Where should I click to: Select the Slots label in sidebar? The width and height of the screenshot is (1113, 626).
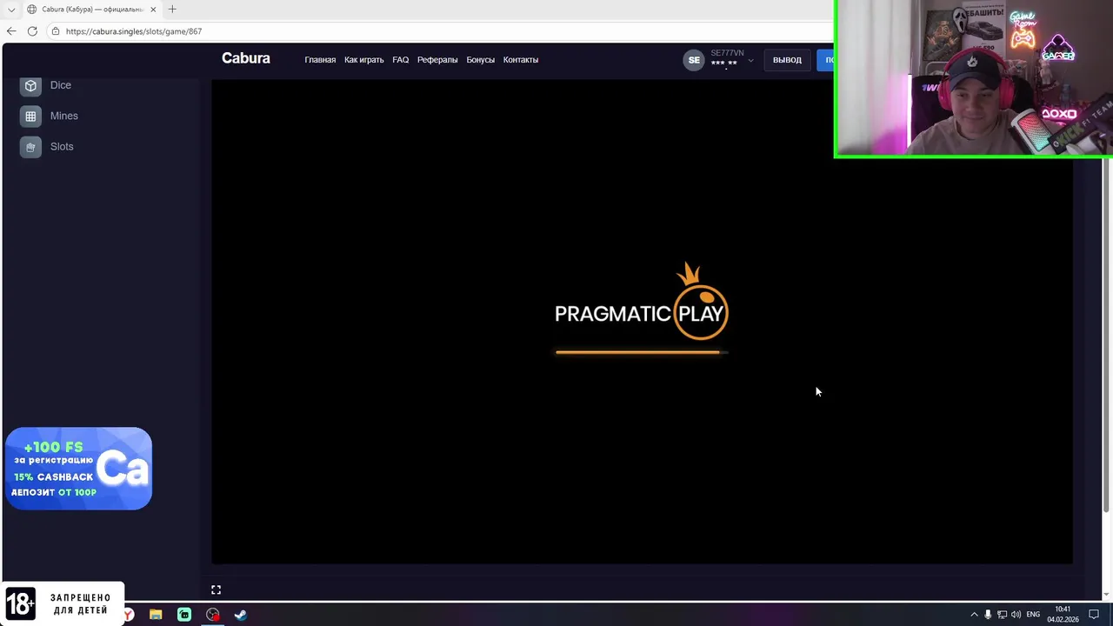[62, 146]
